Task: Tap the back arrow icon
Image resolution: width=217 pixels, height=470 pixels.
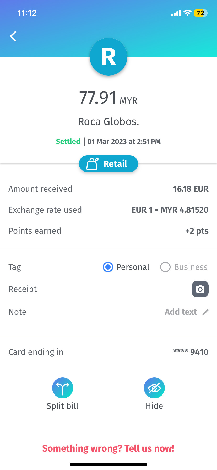Action: pyautogui.click(x=13, y=36)
